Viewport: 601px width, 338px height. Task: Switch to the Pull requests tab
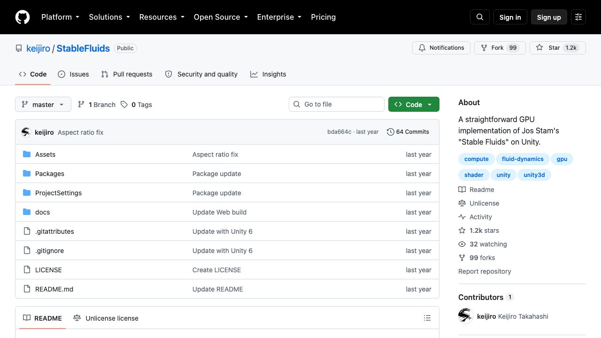[x=127, y=74]
